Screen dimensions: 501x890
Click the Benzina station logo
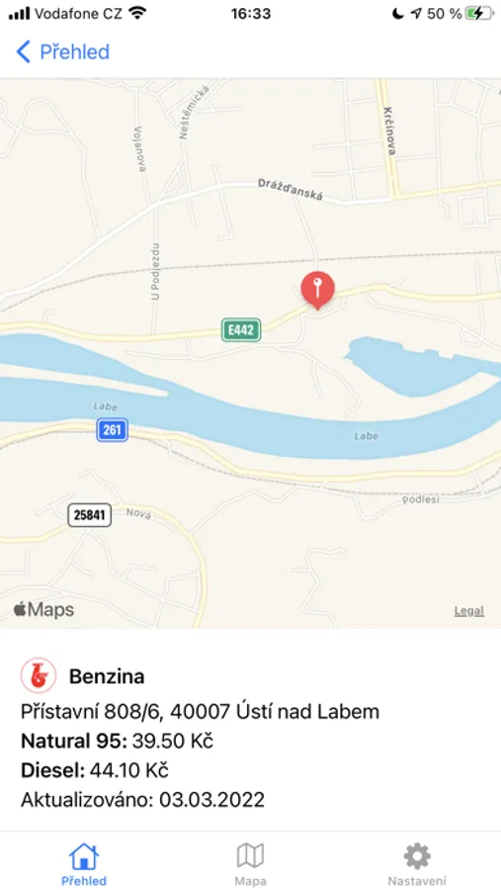coord(38,675)
